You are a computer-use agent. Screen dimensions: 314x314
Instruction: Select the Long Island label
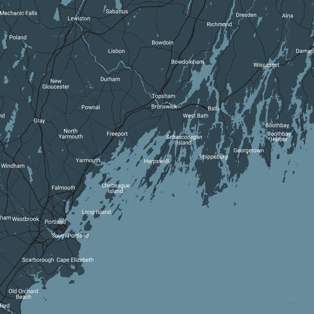(96, 212)
